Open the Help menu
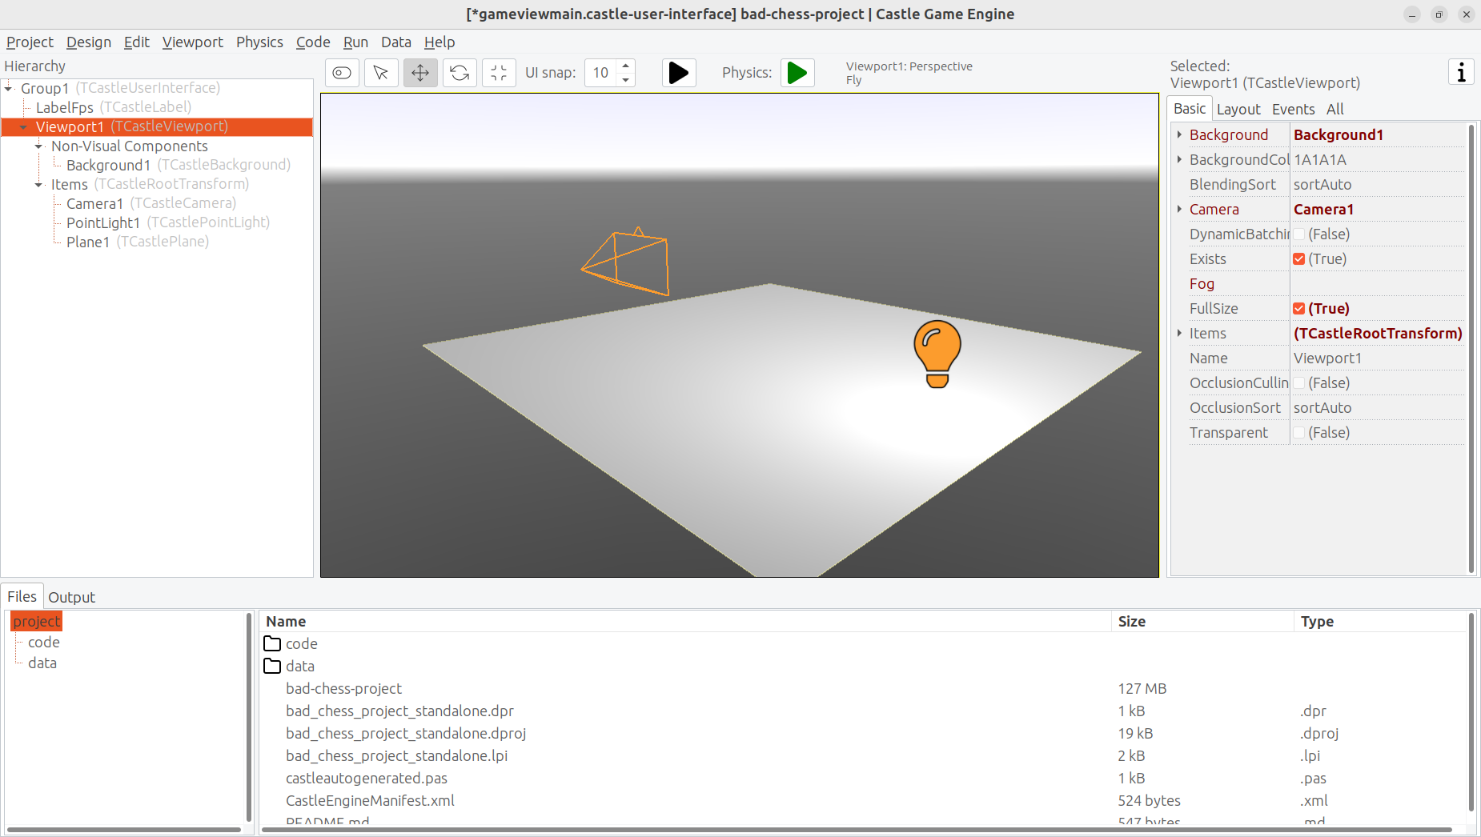Image resolution: width=1481 pixels, height=837 pixels. point(439,42)
